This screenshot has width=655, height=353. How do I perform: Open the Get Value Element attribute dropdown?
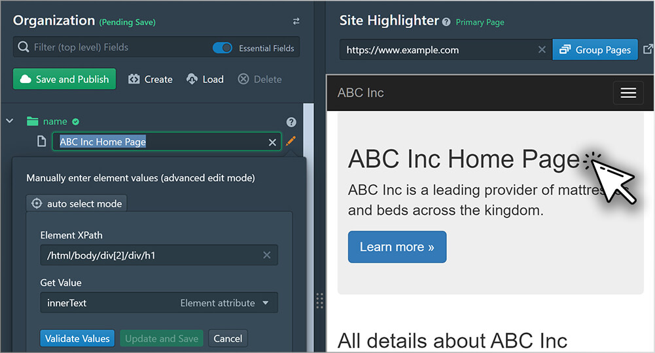click(x=159, y=303)
